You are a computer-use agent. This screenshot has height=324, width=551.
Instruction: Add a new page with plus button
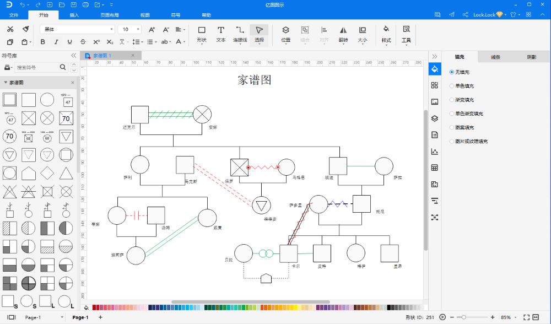tap(100, 317)
